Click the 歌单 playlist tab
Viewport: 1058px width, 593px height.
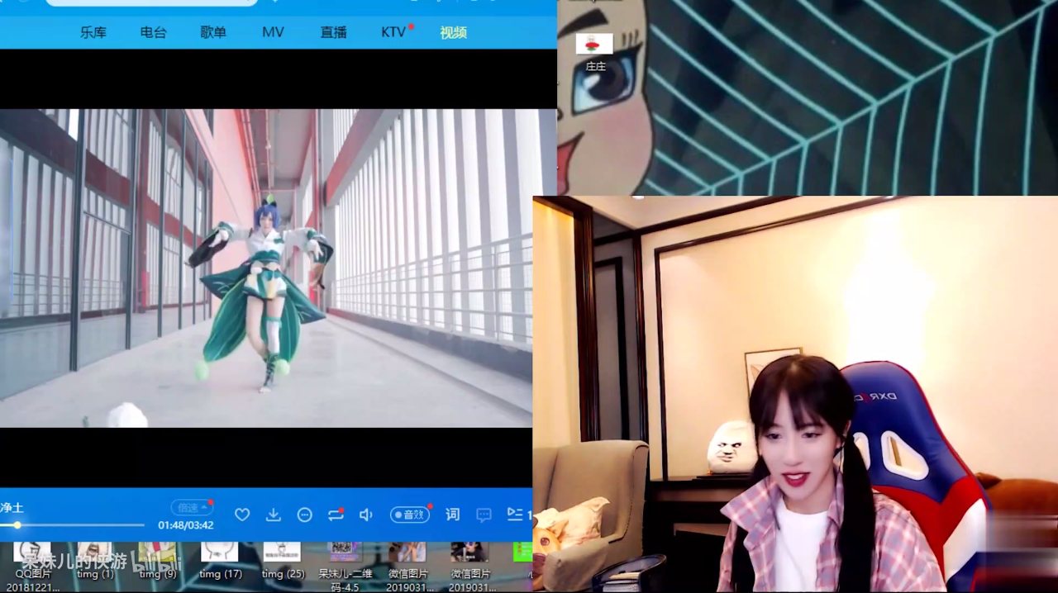213,32
